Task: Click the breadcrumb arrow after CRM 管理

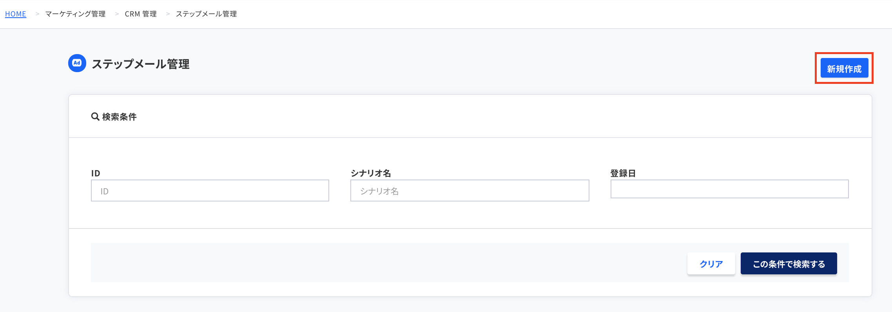Action: [168, 14]
